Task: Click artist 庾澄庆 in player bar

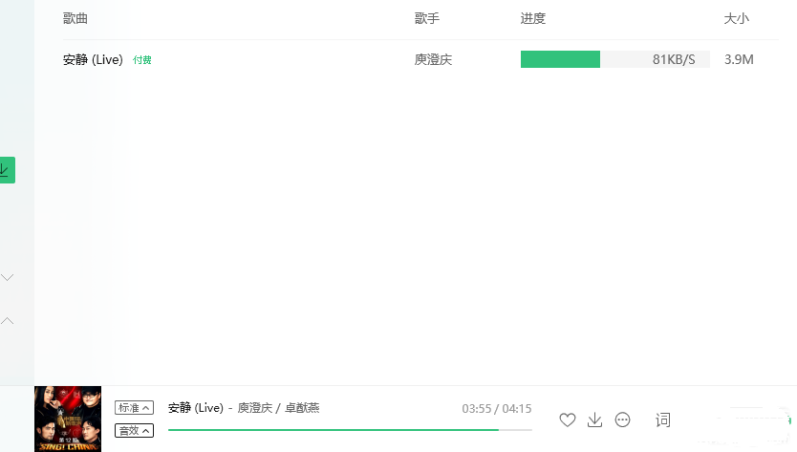Action: tap(255, 408)
